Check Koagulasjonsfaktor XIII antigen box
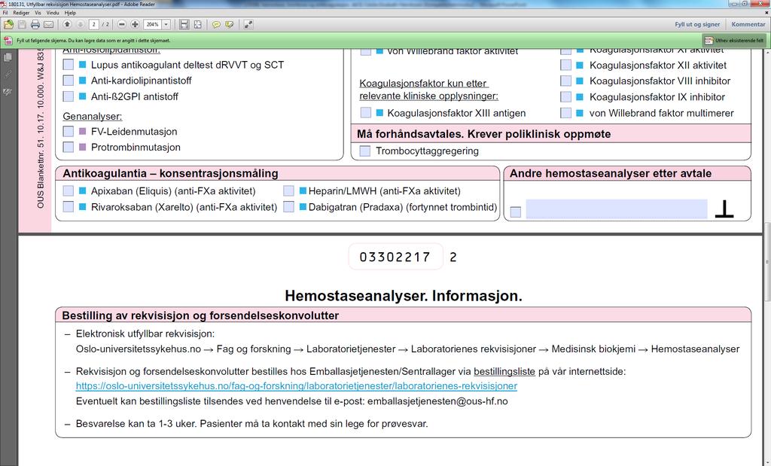This screenshot has width=771, height=466. pyautogui.click(x=365, y=113)
